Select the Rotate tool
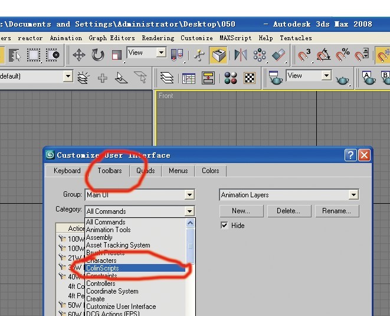Image resolution: width=390 pixels, height=316 pixels. click(x=98, y=55)
